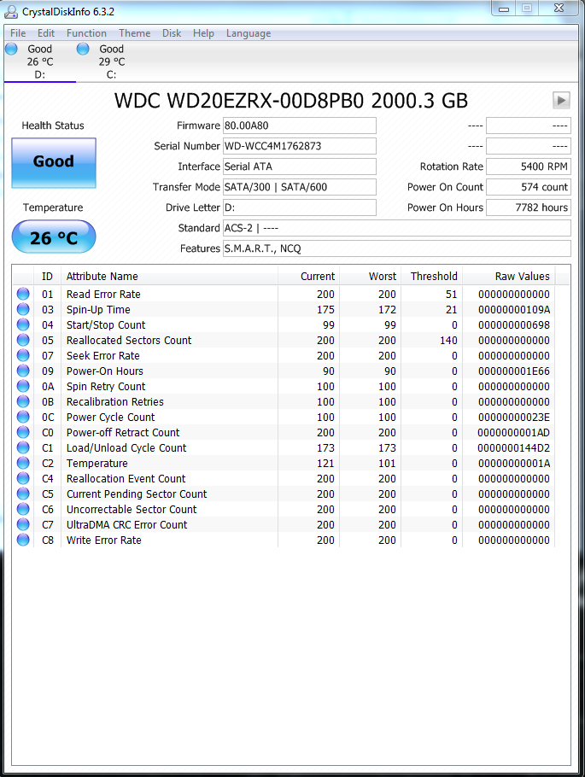Click the ID column header
Viewport: 585px width, 777px height.
(x=47, y=276)
